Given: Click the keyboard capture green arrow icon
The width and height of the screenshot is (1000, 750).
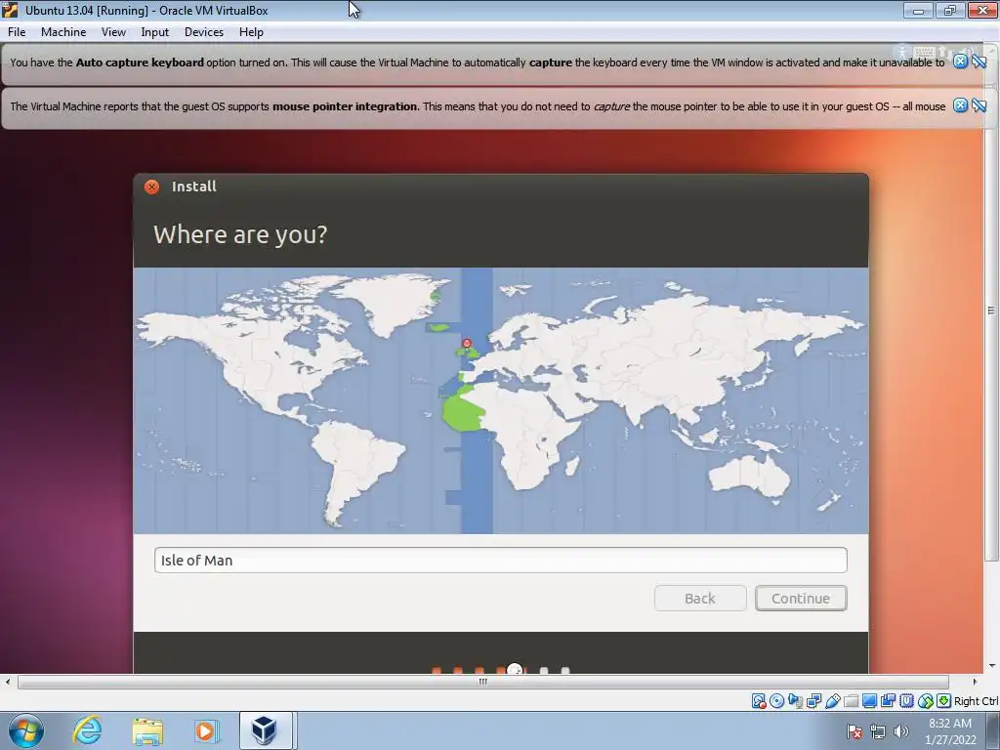Looking at the screenshot, I should (943, 701).
